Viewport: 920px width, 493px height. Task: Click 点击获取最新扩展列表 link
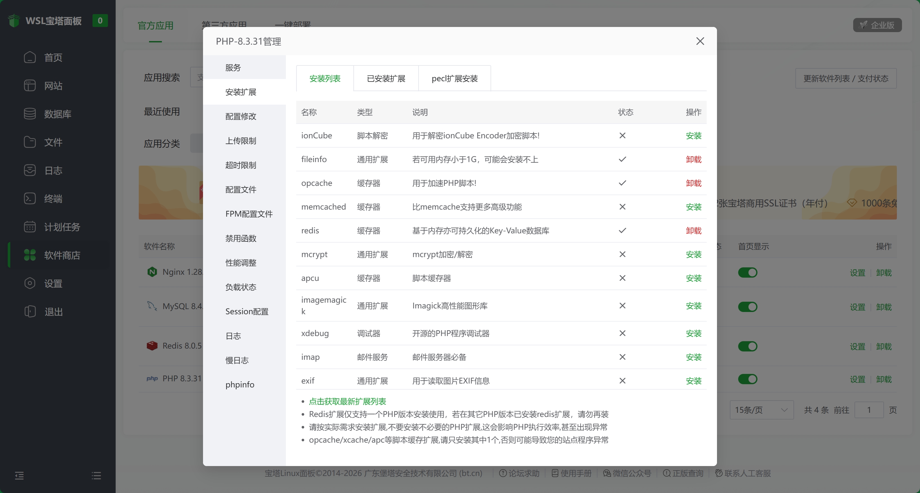pos(347,401)
